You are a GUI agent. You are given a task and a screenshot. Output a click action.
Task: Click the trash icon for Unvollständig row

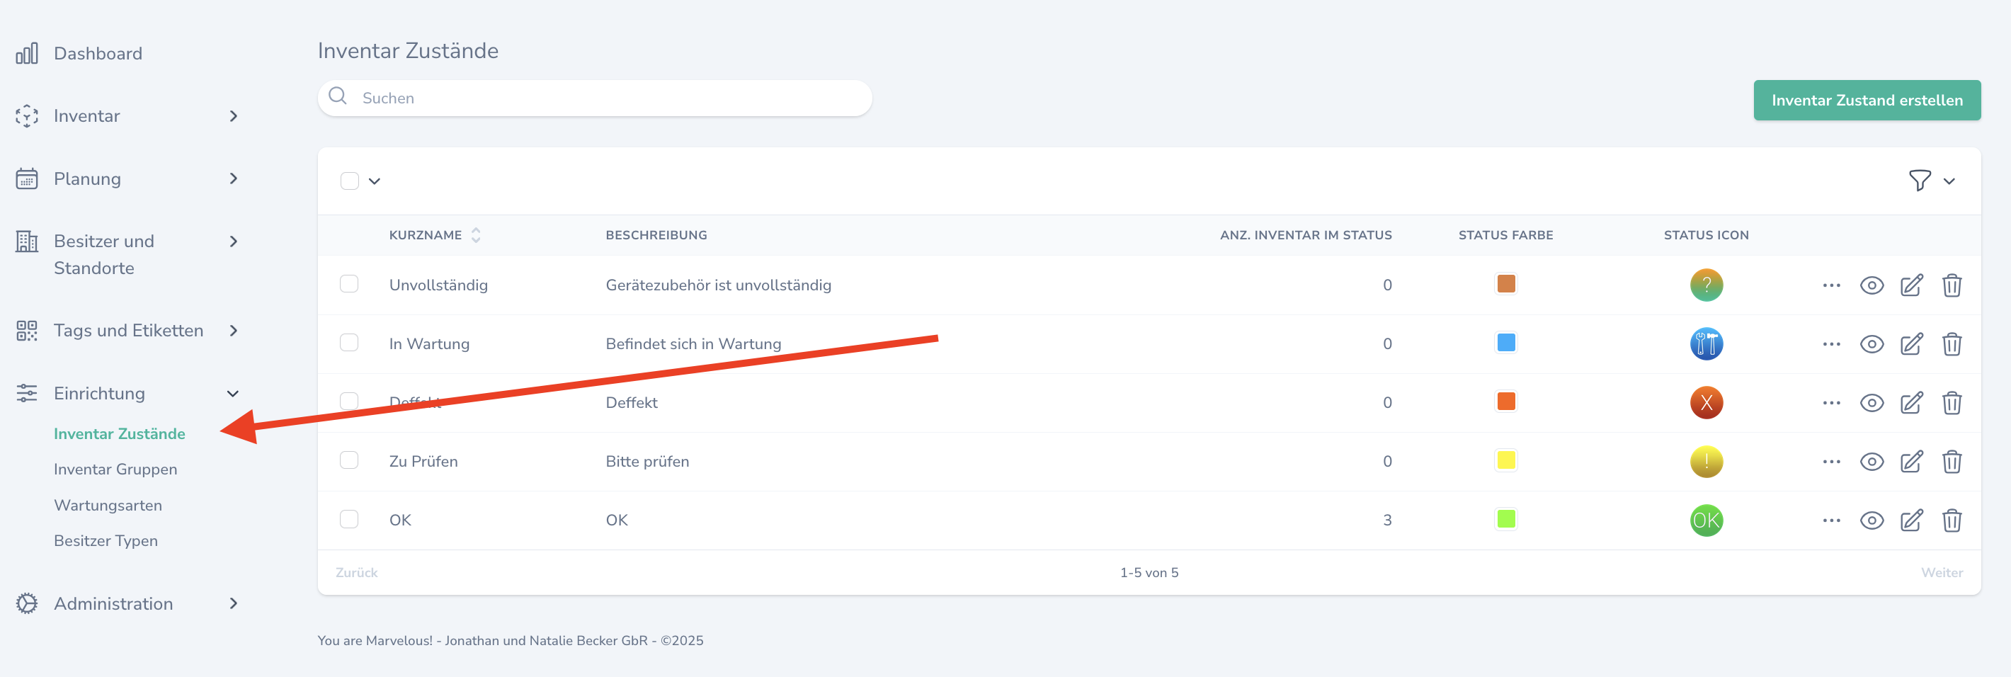coord(1951,285)
